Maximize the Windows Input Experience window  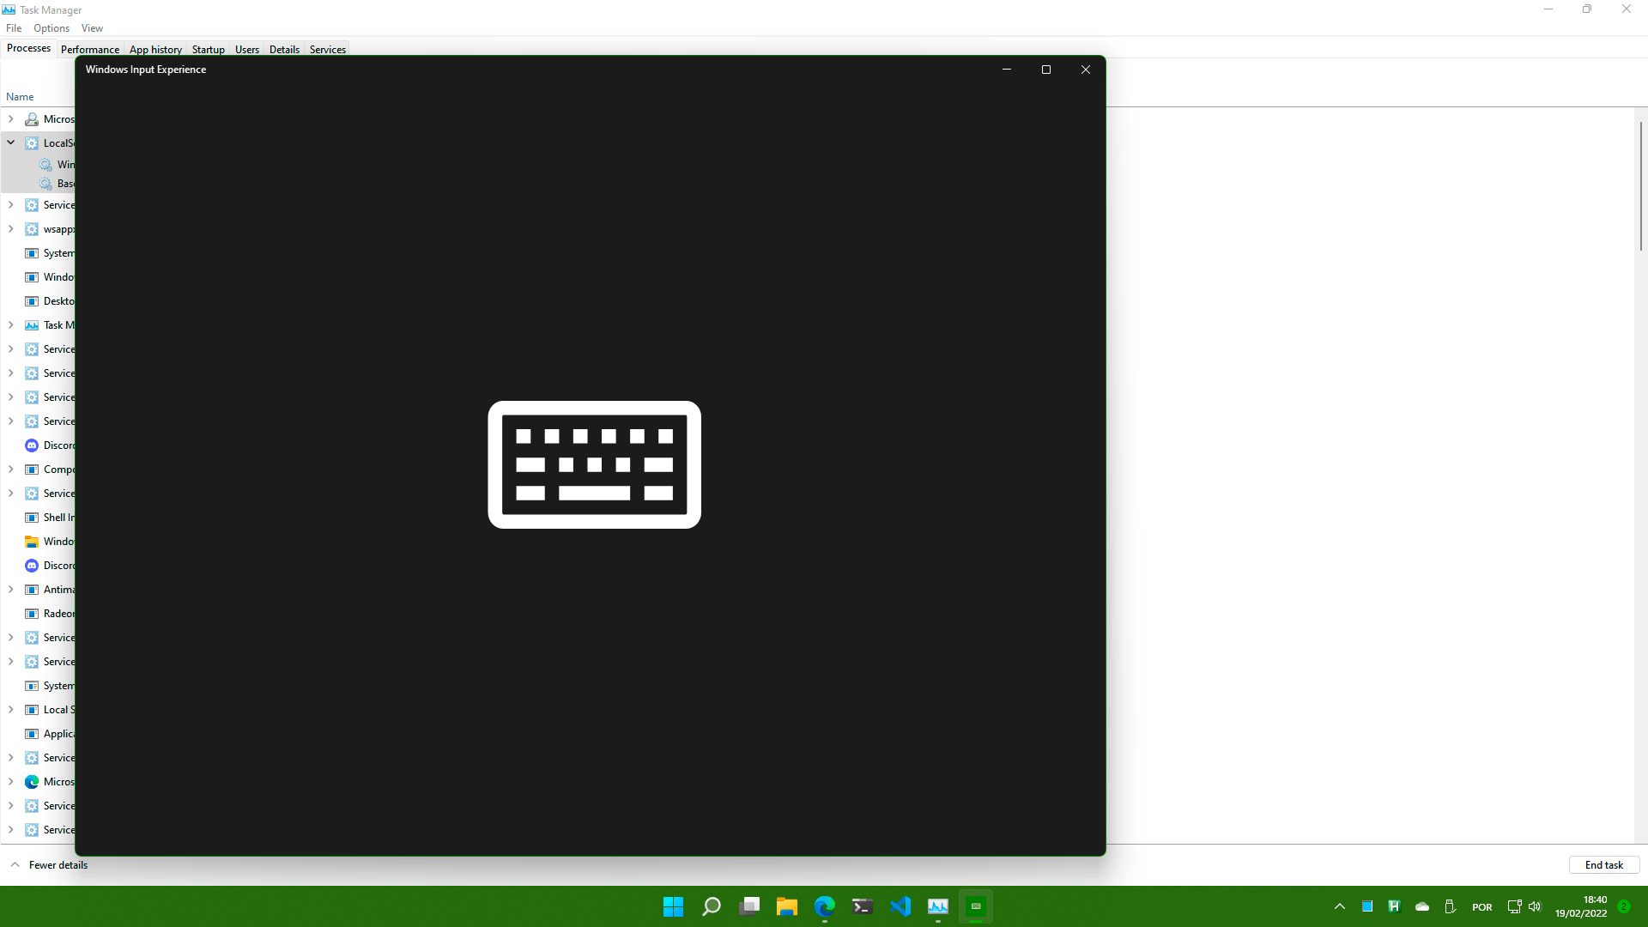point(1045,70)
